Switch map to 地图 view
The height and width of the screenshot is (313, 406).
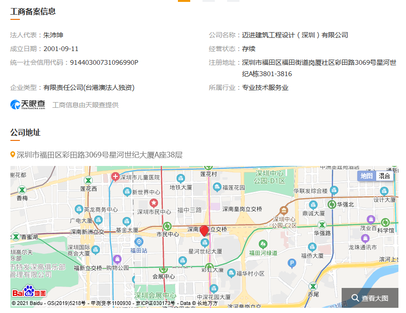366,176
